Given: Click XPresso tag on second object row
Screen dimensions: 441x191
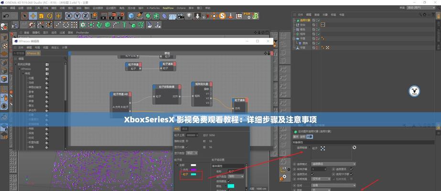Looking at the screenshot, I should [x=323, y=25].
